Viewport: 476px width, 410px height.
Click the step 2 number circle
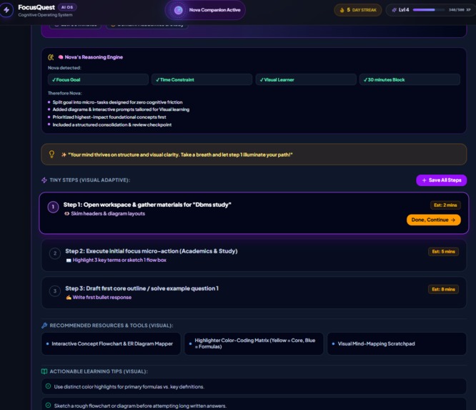tap(55, 253)
